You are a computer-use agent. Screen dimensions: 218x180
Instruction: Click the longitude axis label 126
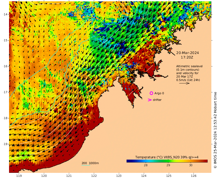pyautogui.click(x=194, y=176)
